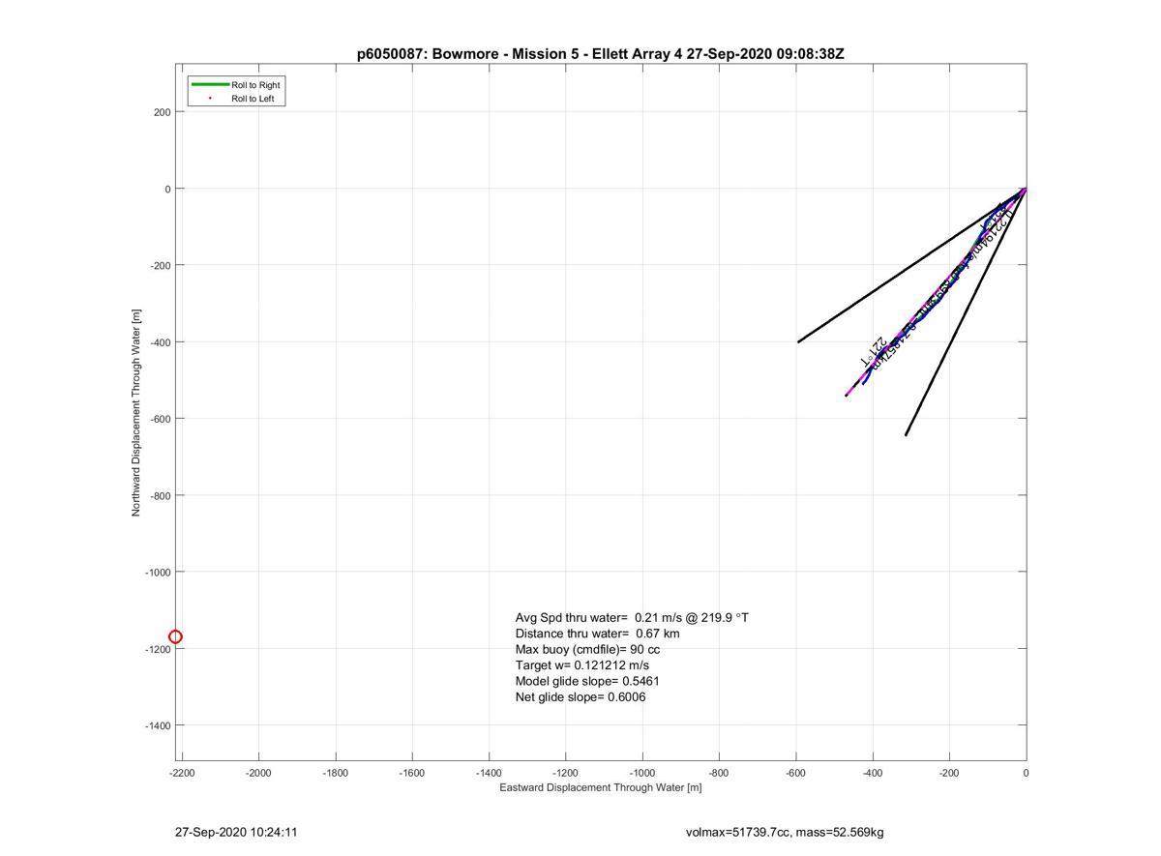
Task: Click the red dot sample in legend
Action: pyautogui.click(x=211, y=99)
